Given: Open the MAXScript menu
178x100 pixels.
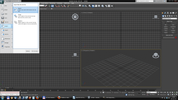Looking at the screenshot, I should point(67,3).
